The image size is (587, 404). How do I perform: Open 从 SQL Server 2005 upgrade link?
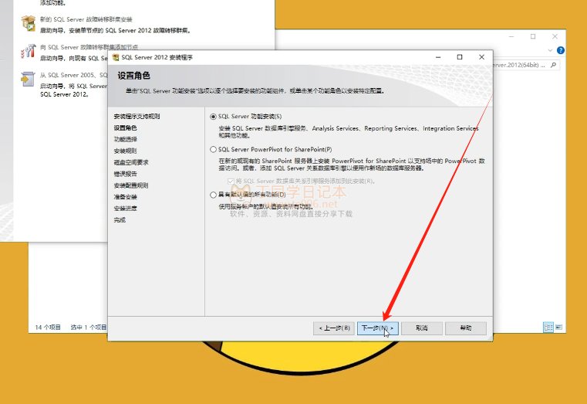(74, 75)
